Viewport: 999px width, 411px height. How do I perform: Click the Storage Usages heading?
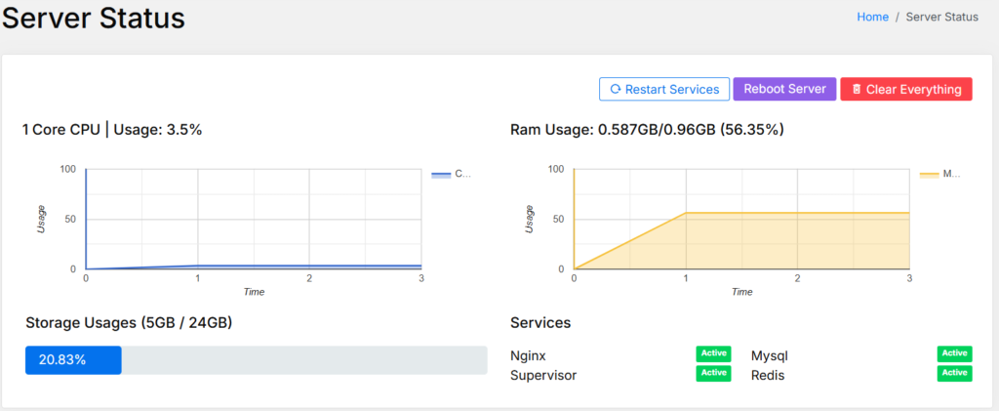pos(129,323)
